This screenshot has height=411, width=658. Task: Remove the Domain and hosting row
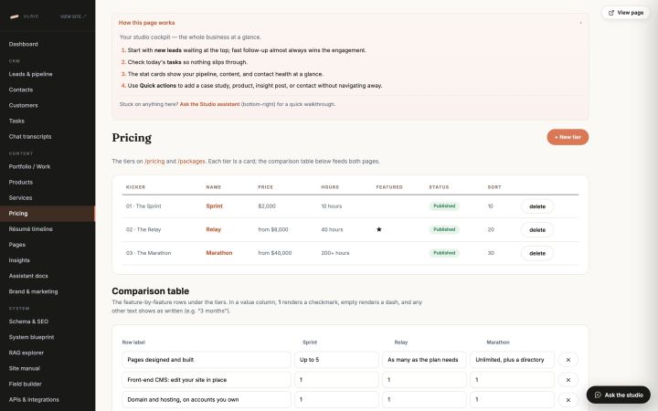(x=568, y=400)
